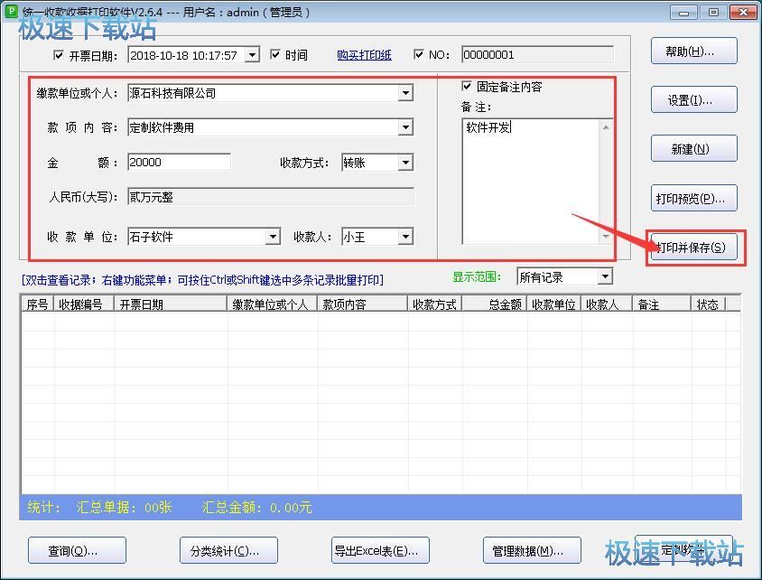Image resolution: width=762 pixels, height=580 pixels.
Task: Click the 汇总金额: 0.00元 status text
Action: point(256,507)
